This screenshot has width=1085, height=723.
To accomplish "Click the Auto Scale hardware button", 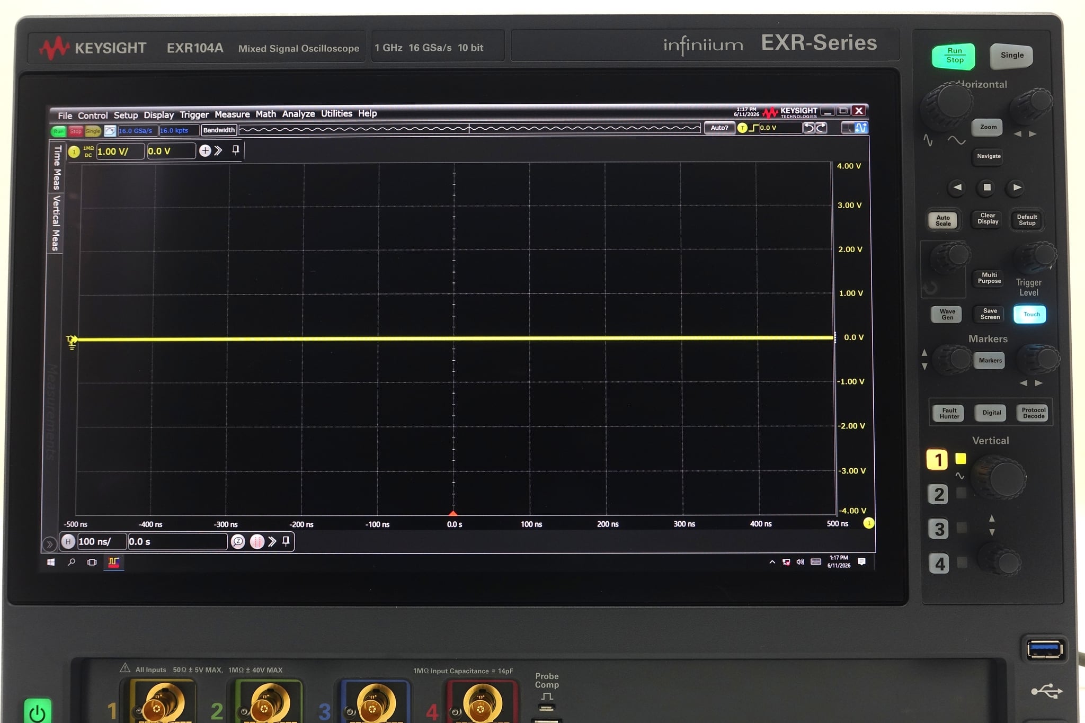I will coord(943,220).
